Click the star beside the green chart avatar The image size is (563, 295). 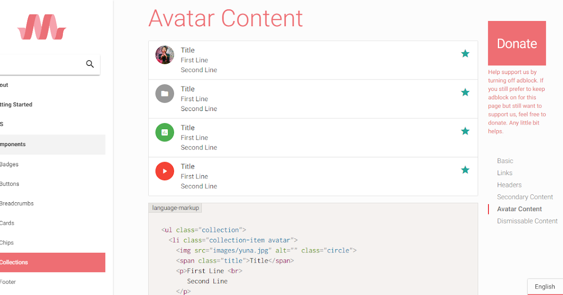tap(465, 131)
